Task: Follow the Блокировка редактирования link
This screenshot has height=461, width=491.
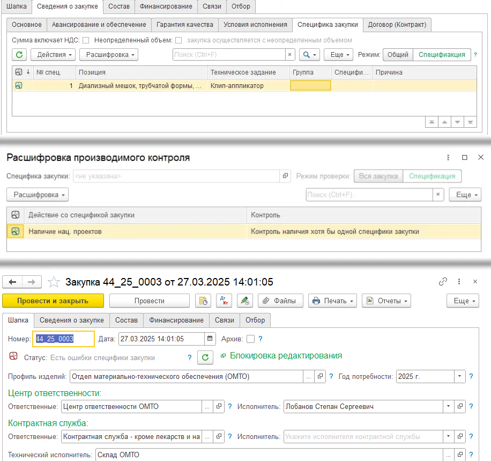Action: point(286,356)
